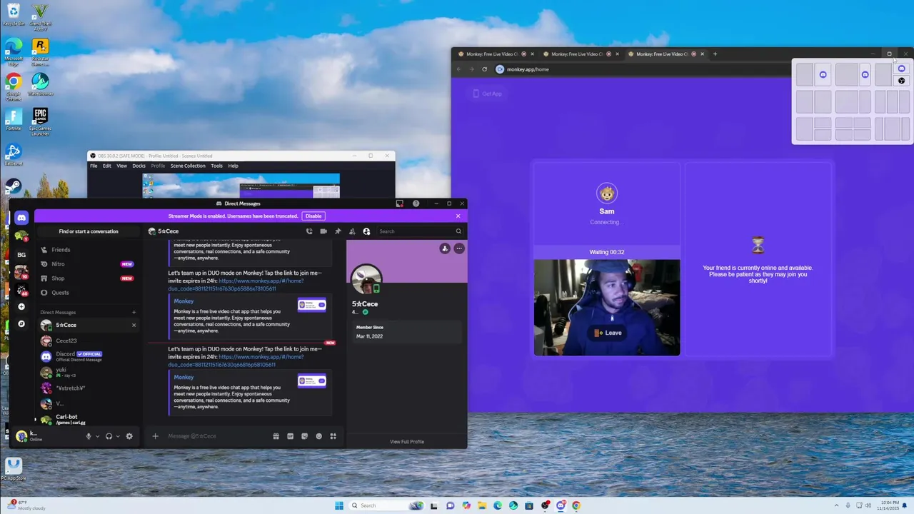Go to the Discord home logo button
Screen dimensions: 914x514
(x=21, y=218)
